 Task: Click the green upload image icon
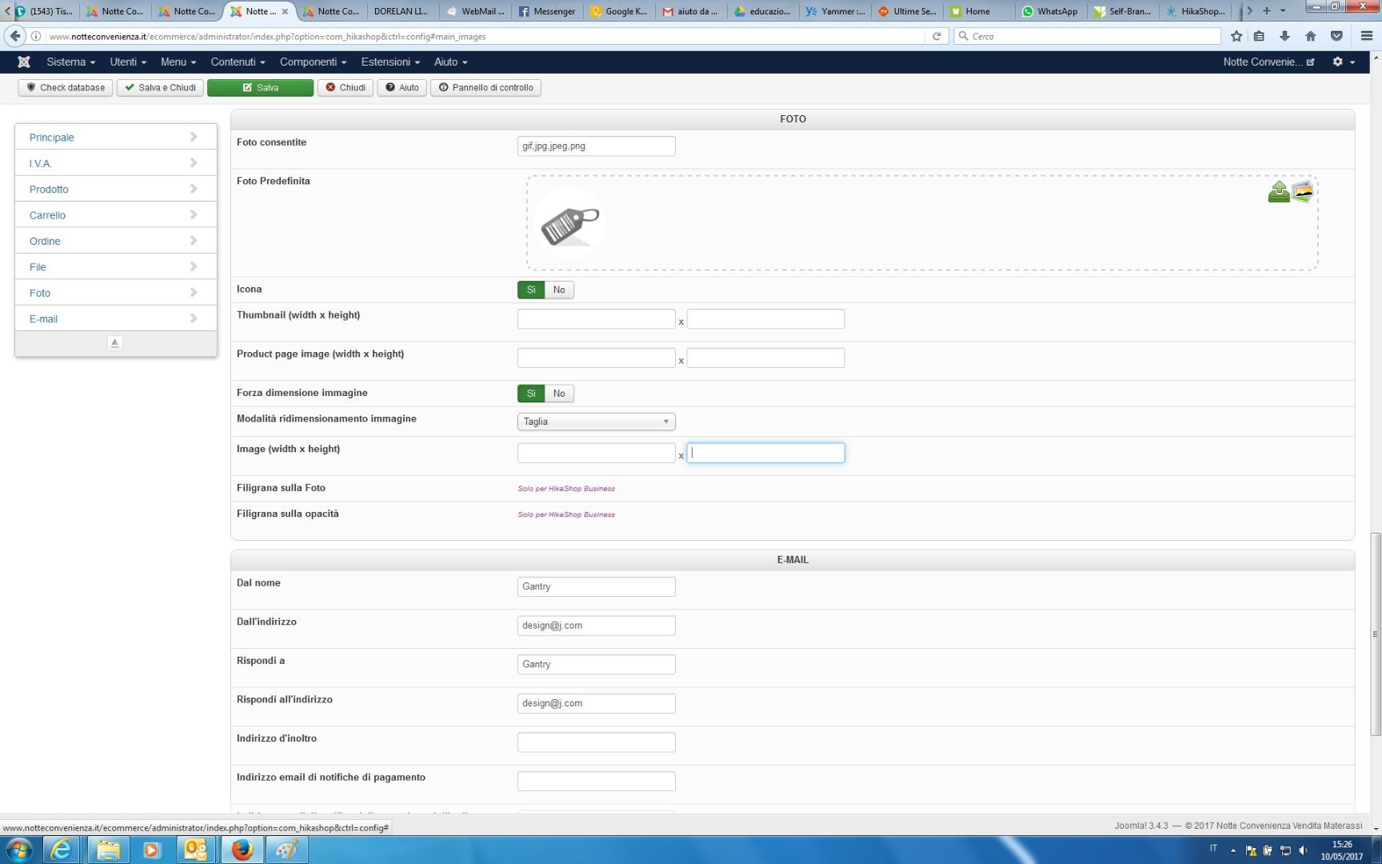pyautogui.click(x=1278, y=192)
